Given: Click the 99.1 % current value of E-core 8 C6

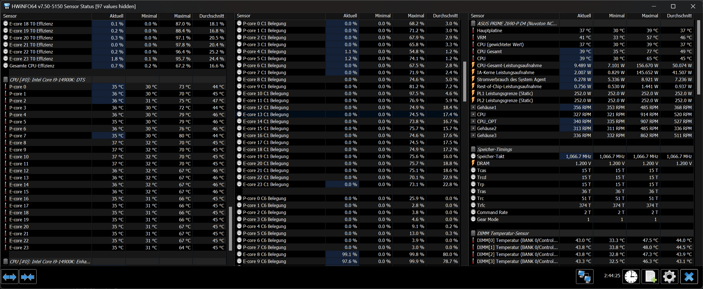Looking at the screenshot, I should (x=350, y=254).
